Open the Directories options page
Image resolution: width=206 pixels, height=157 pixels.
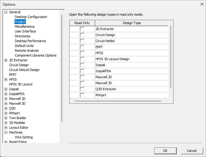pos(23,36)
